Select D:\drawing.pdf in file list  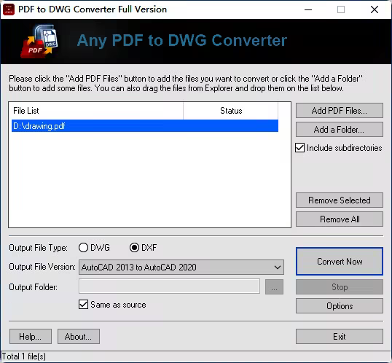(145, 126)
